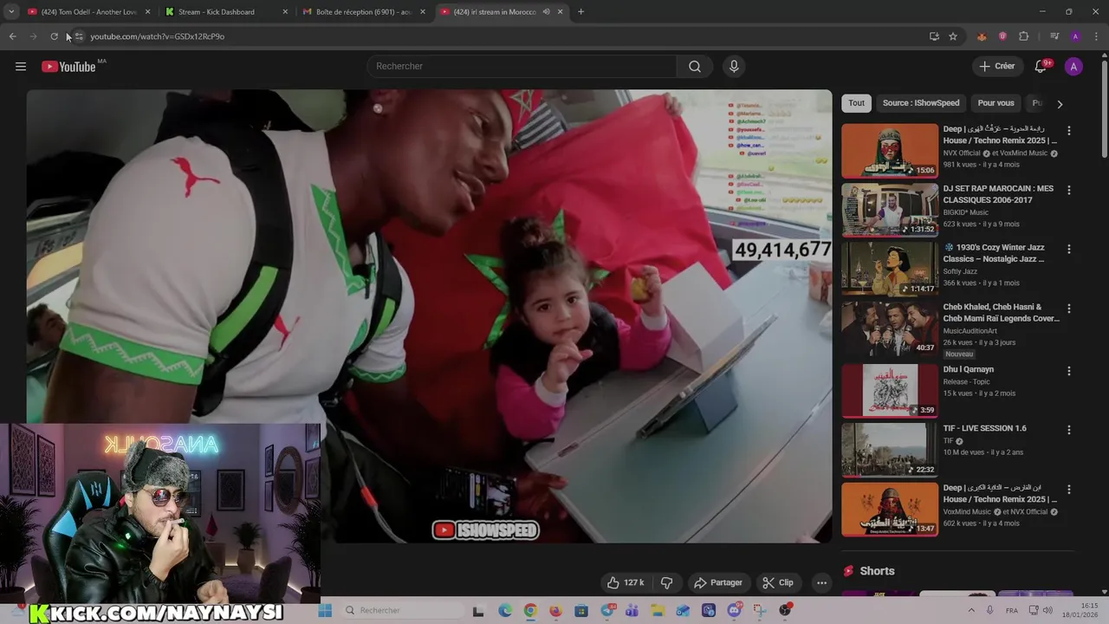Open options for Dhu l Qarnayn video

point(1068,371)
